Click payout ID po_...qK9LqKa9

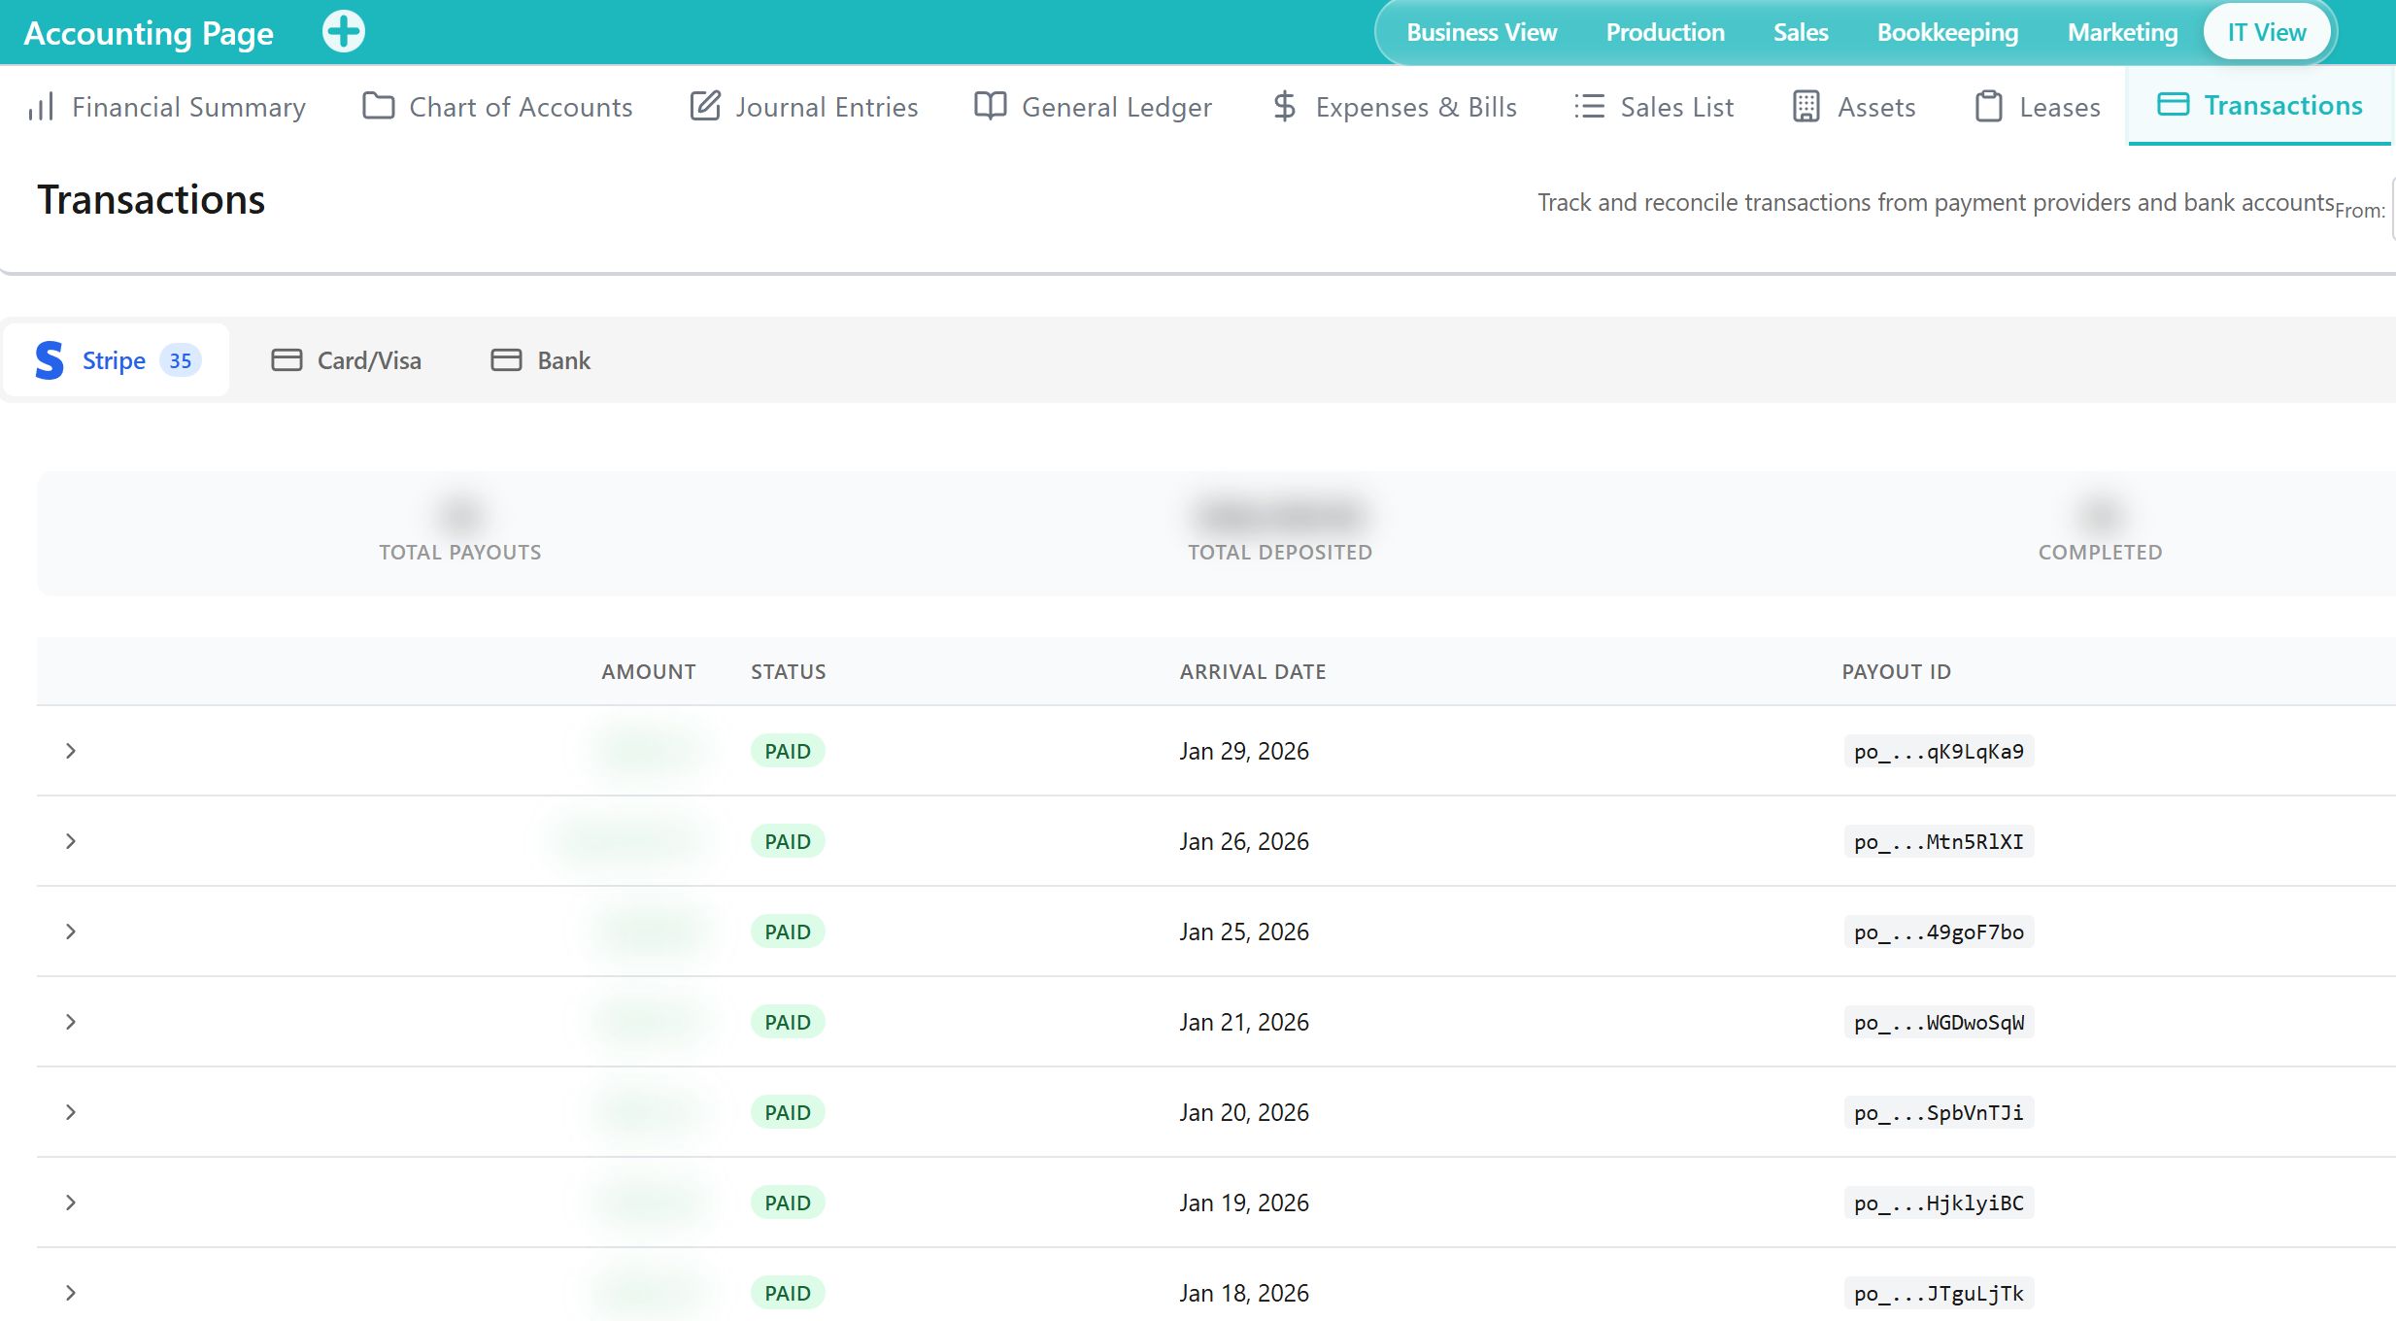pyautogui.click(x=1939, y=751)
